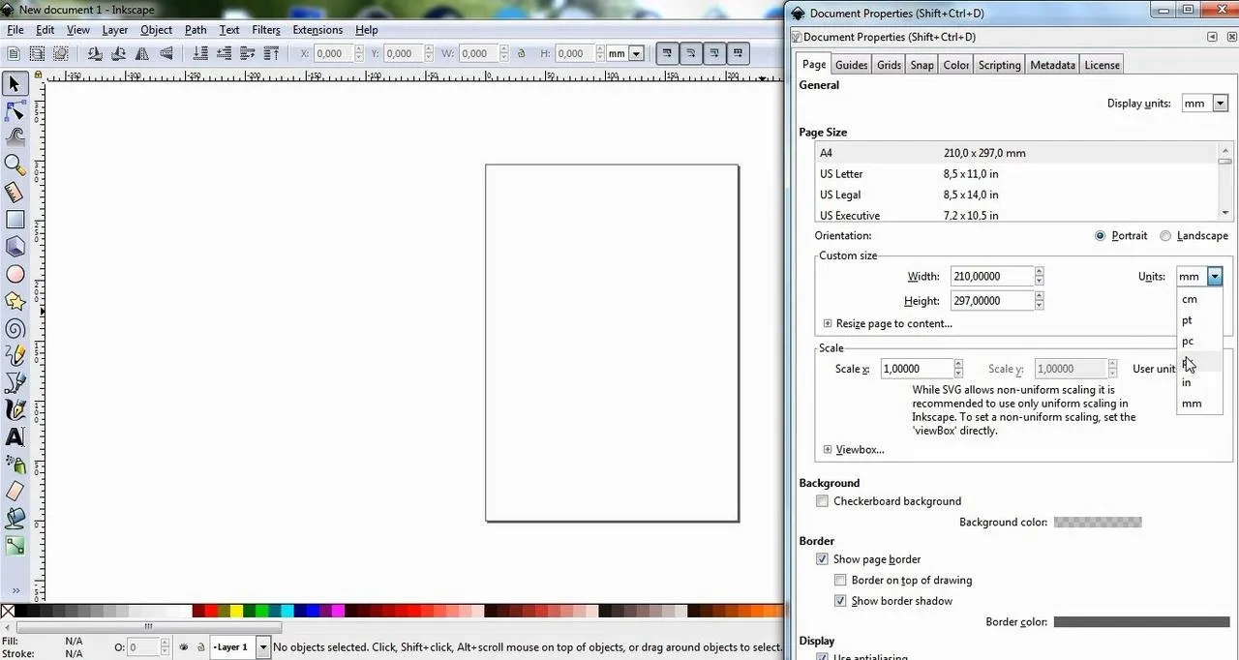The image size is (1239, 660).
Task: Choose mm option in open Units list
Action: [1200, 404]
